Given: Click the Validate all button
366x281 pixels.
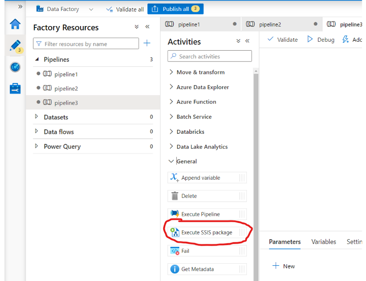Looking at the screenshot, I should tap(124, 9).
